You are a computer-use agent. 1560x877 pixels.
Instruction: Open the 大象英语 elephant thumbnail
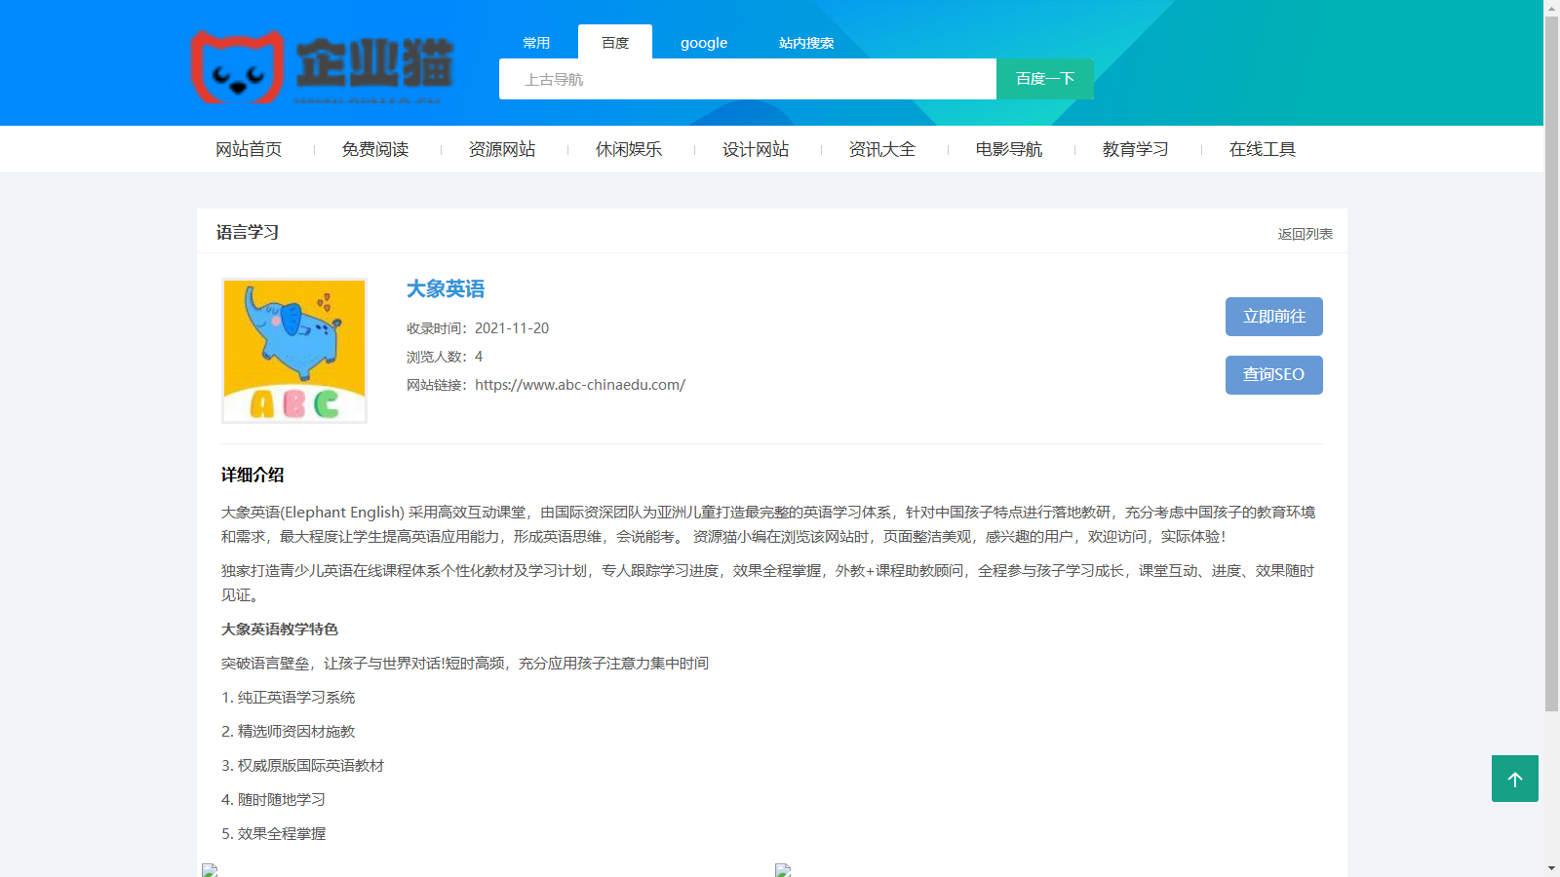(294, 351)
